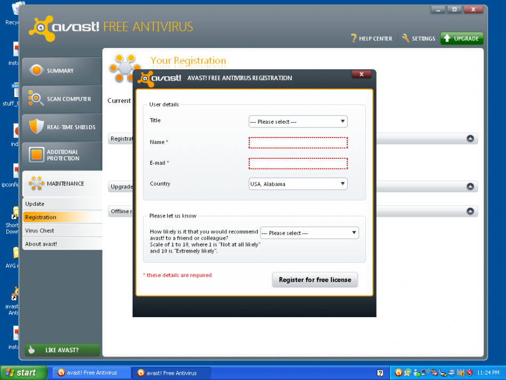This screenshot has height=380, width=506.
Task: Click the wireless network tray icon
Action: coord(425,372)
